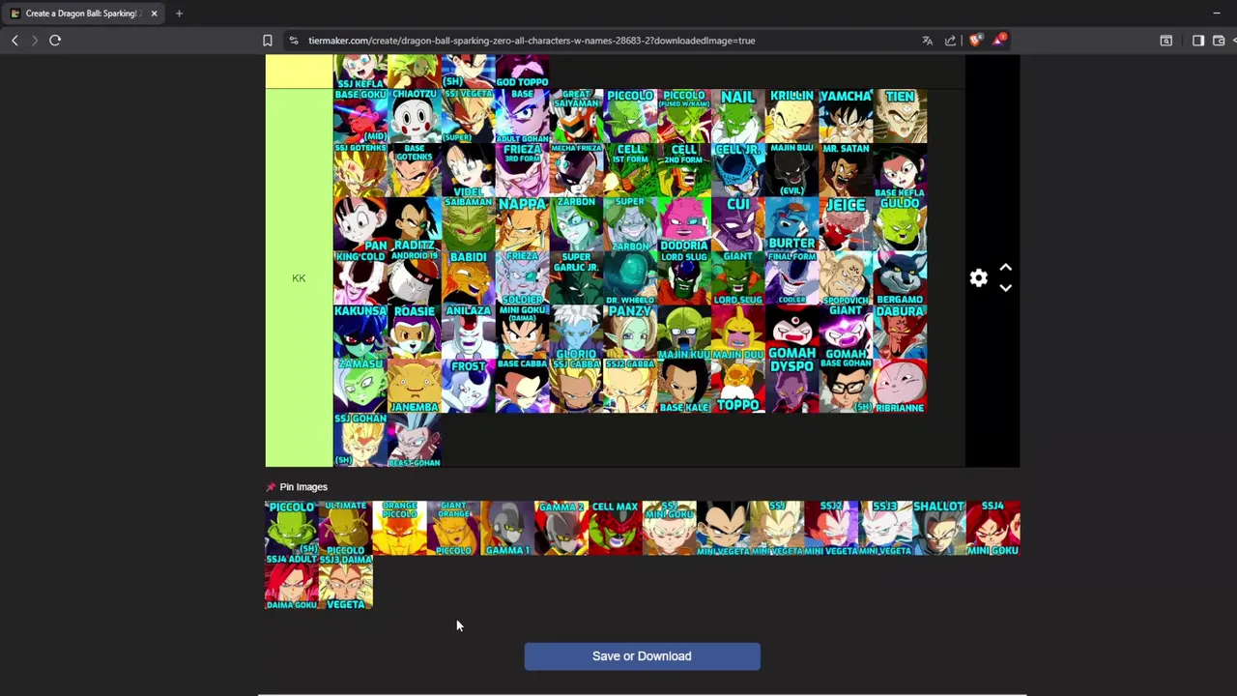Select the Videl character image

pyautogui.click(x=469, y=170)
